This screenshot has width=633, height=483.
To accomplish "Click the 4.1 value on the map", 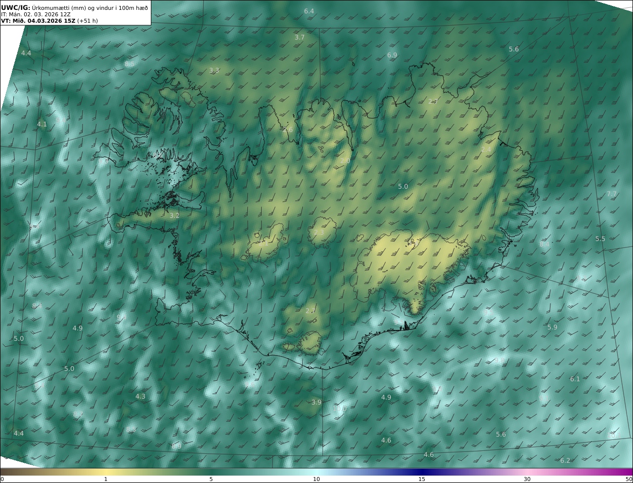I will coord(42,124).
